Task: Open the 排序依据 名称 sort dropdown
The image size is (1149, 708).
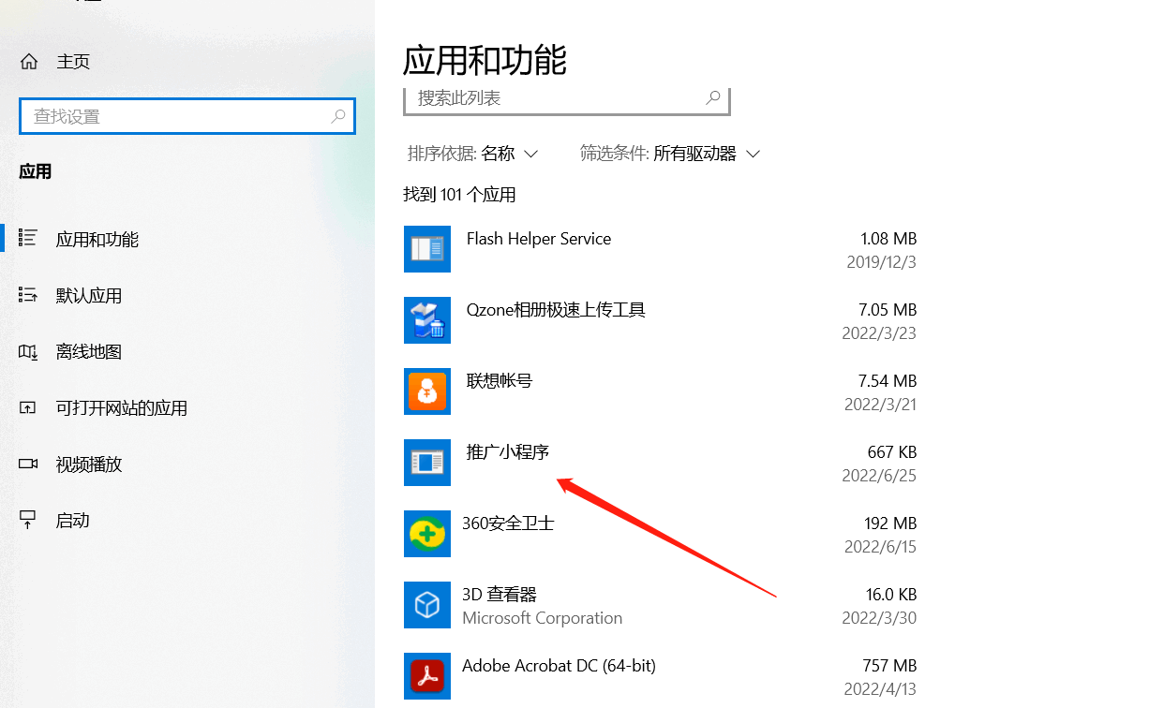Action: [x=473, y=154]
